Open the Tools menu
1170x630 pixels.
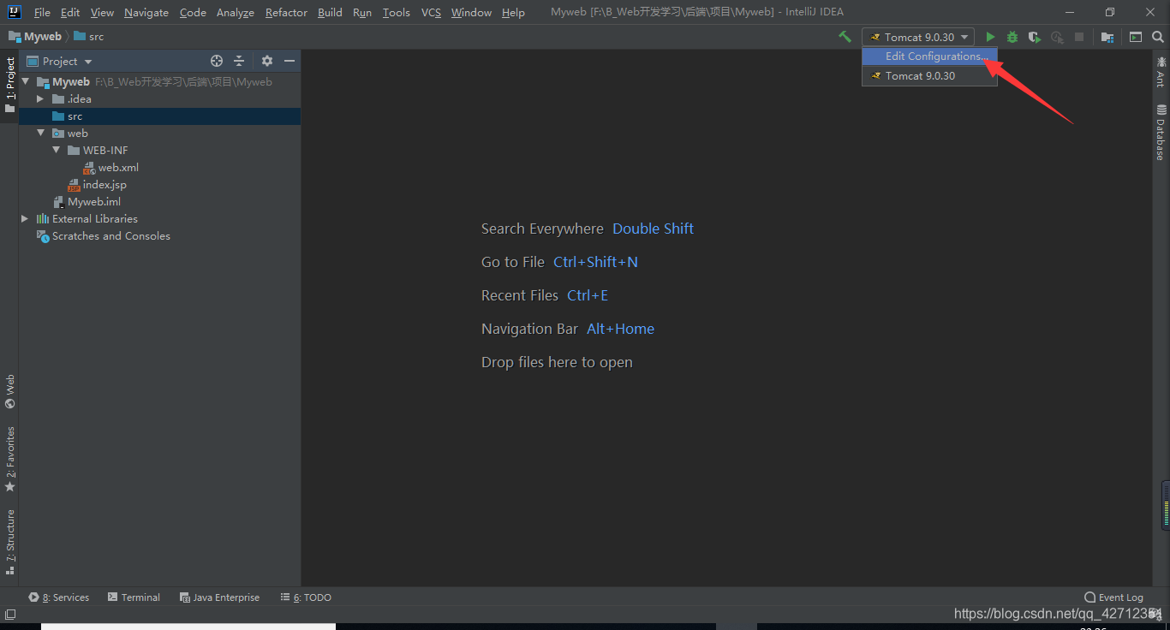[x=396, y=13]
